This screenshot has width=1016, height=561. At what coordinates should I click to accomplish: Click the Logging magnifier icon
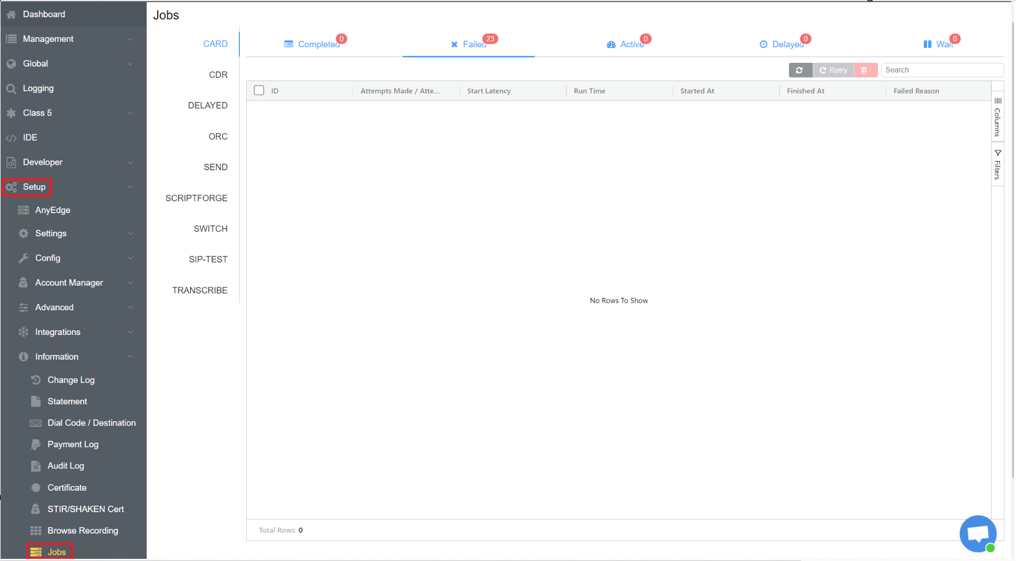11,89
